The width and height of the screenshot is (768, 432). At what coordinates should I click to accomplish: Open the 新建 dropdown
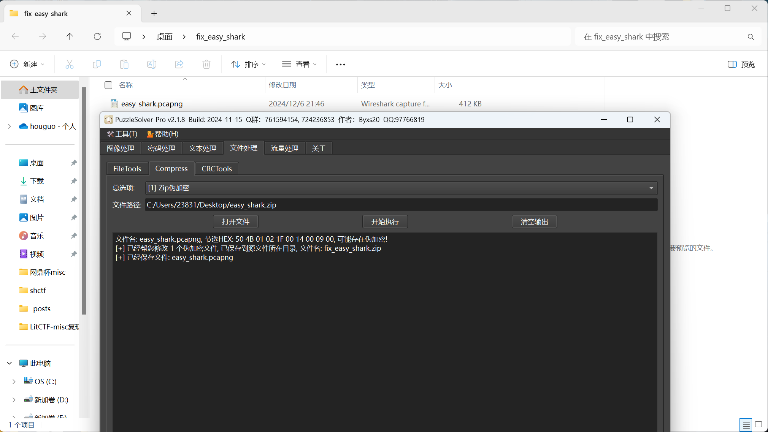[27, 64]
